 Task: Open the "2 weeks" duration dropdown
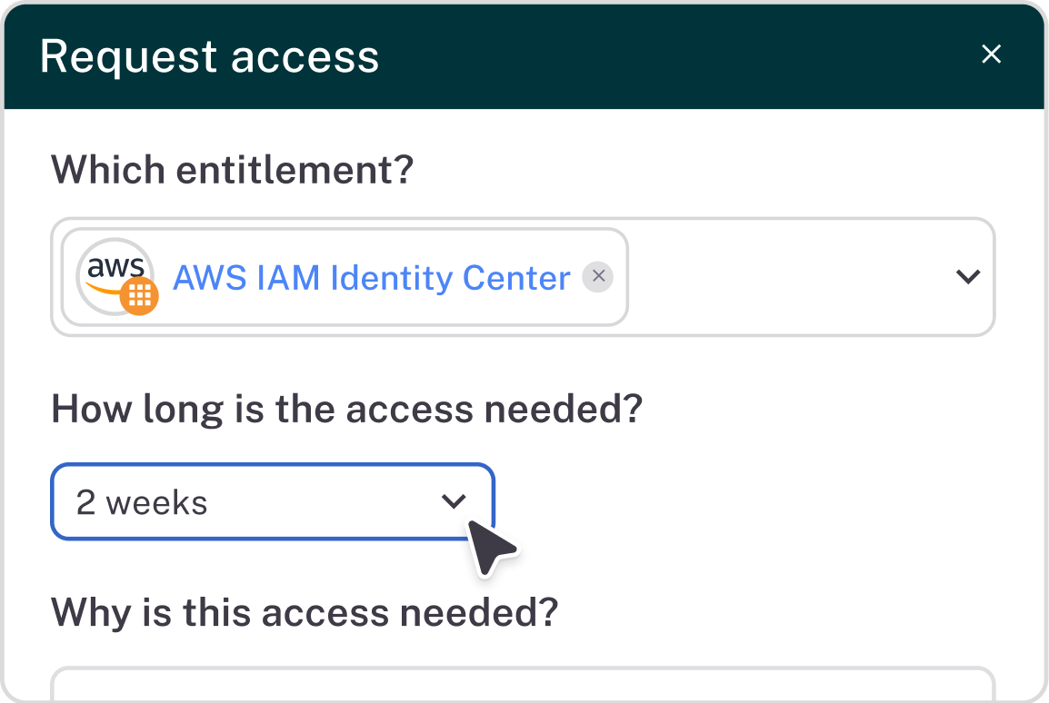[273, 501]
